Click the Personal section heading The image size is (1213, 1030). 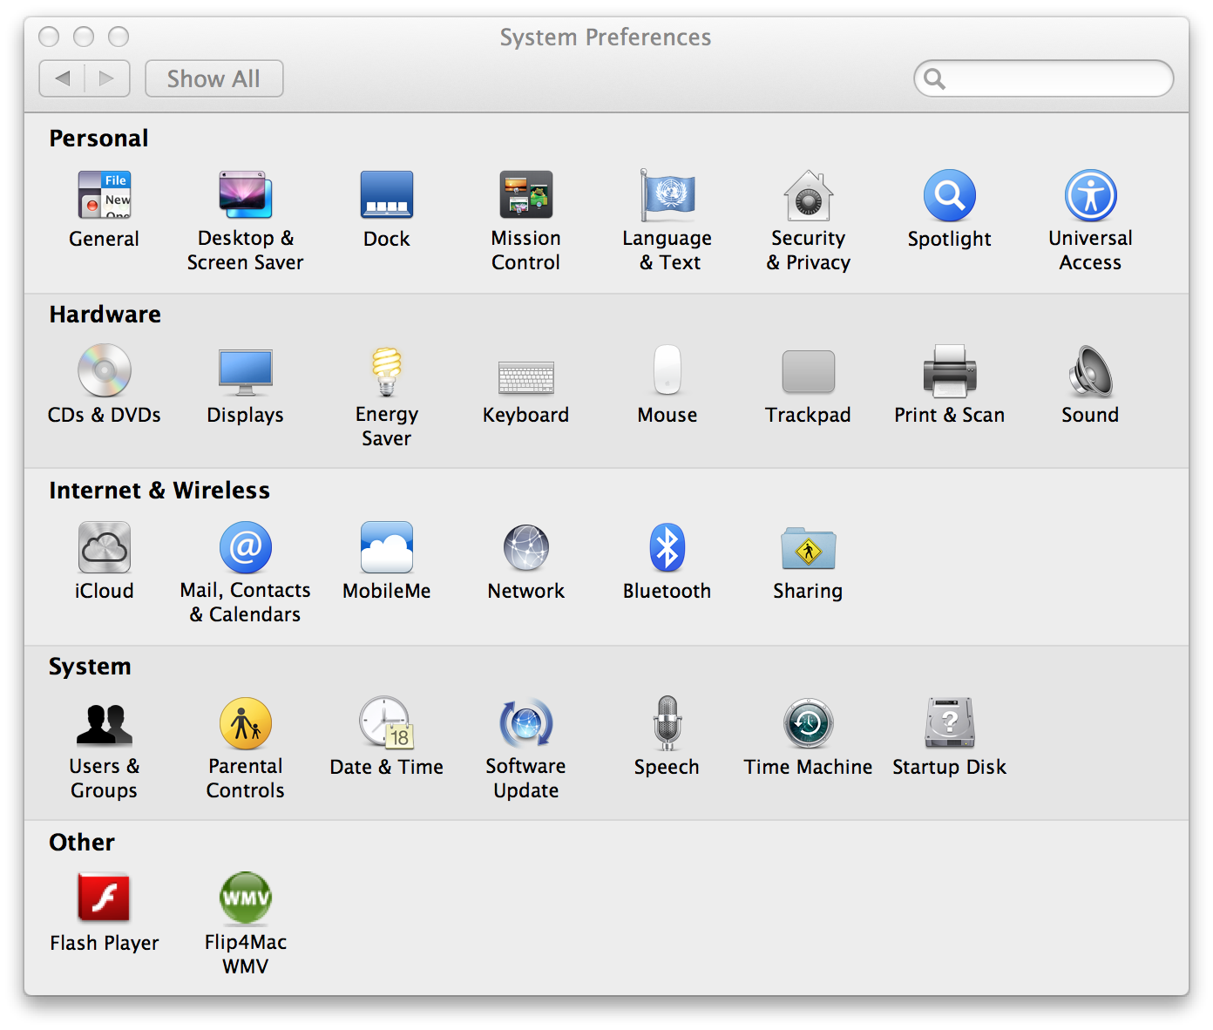click(x=98, y=139)
